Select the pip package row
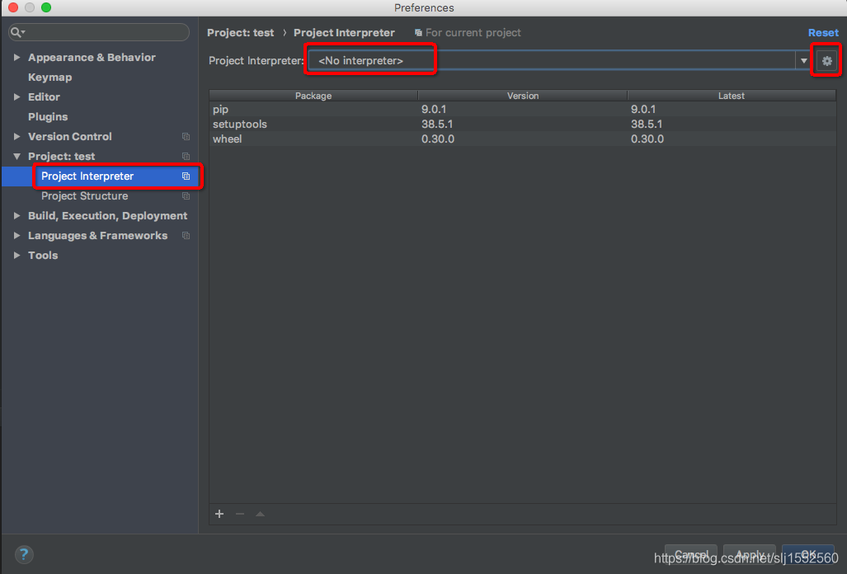The height and width of the screenshot is (574, 847). click(522, 109)
